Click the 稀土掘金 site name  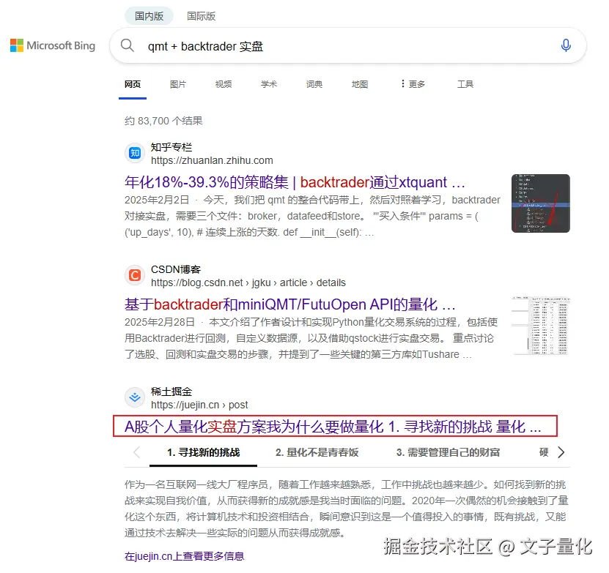pyautogui.click(x=171, y=392)
